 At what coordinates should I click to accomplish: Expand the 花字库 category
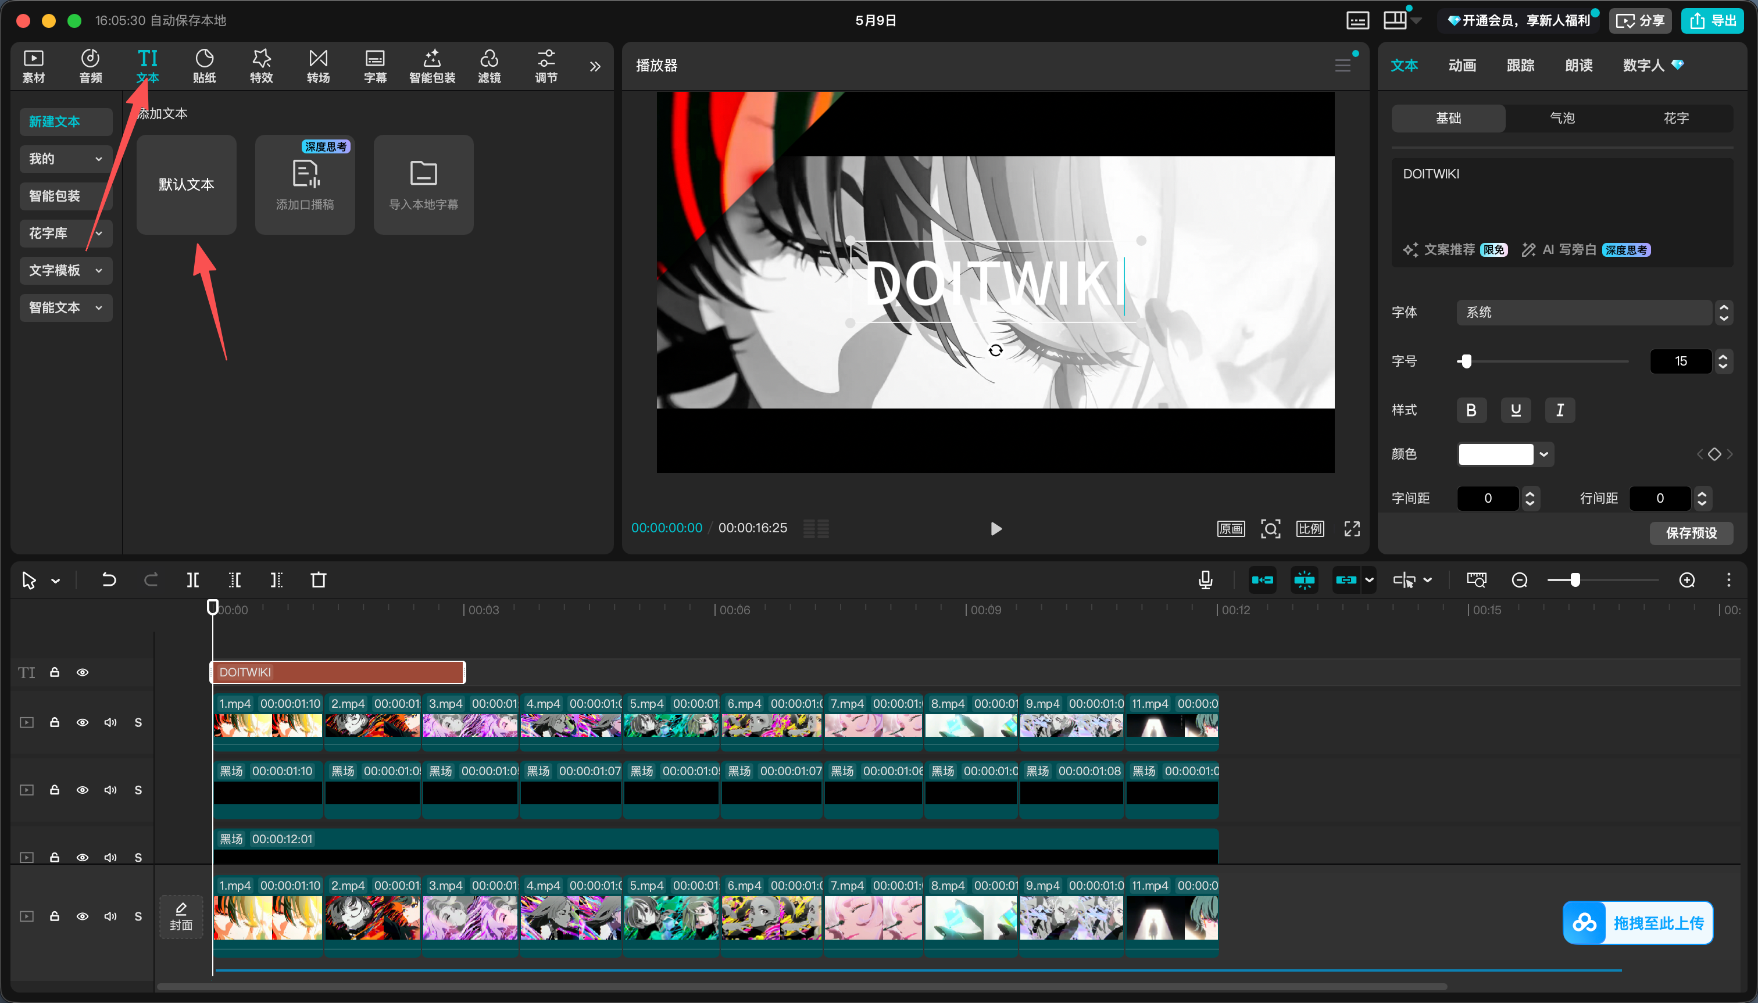[x=66, y=234]
